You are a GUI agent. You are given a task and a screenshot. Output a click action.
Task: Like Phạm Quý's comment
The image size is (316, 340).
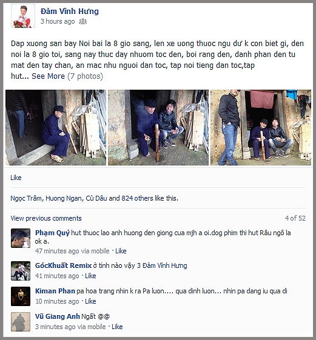click(121, 251)
